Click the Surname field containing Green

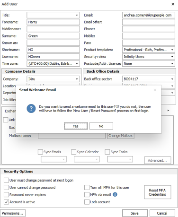click(53, 36)
